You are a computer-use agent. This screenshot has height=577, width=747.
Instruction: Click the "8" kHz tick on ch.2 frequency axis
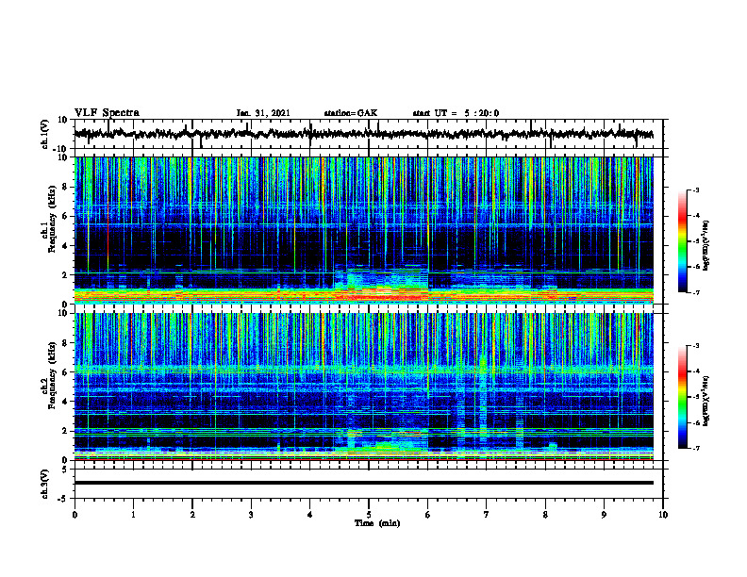pos(66,343)
